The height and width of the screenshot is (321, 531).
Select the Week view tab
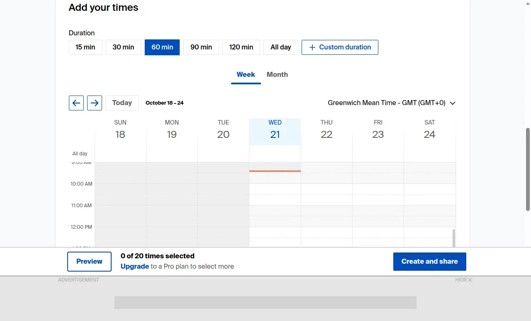pyautogui.click(x=246, y=75)
